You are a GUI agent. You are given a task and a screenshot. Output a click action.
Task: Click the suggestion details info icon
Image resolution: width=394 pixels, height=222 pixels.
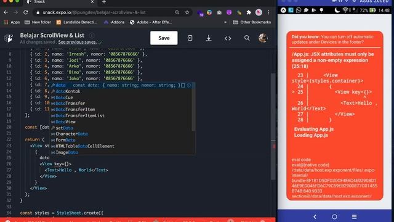[x=189, y=85]
